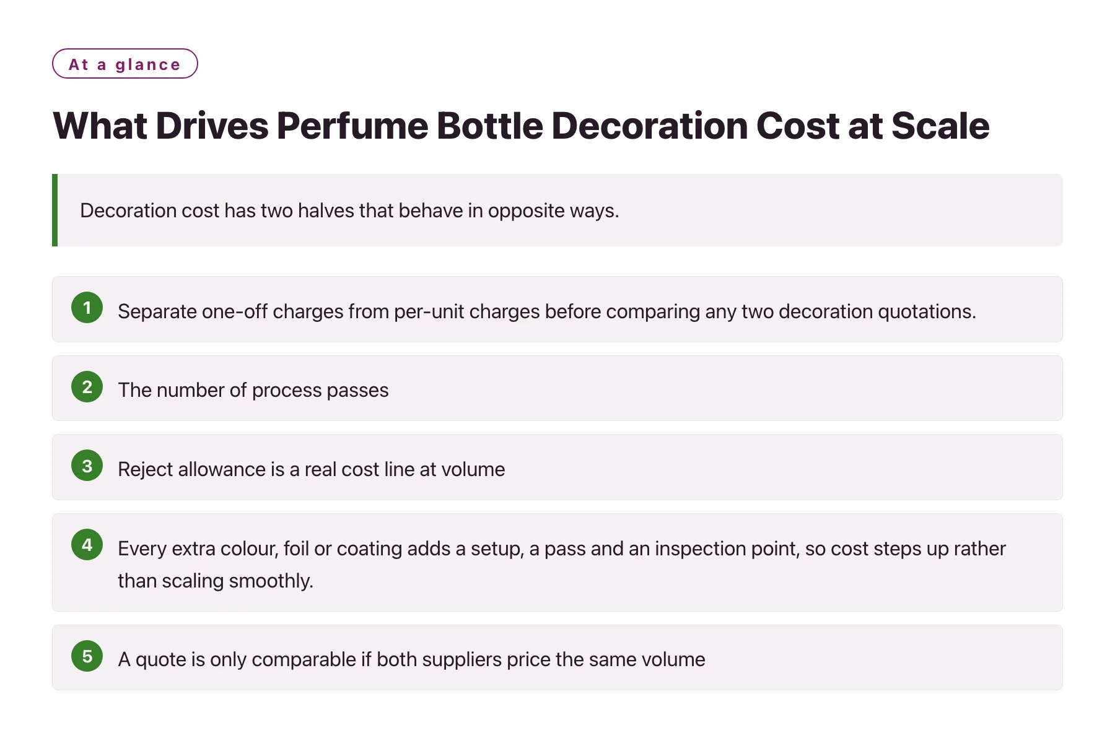
Task: Click the green number 3 badge
Action: tap(87, 466)
